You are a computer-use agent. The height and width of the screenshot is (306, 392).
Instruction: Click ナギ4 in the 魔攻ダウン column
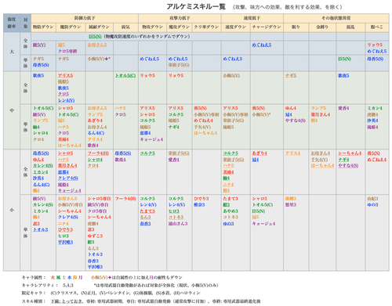[174, 127]
